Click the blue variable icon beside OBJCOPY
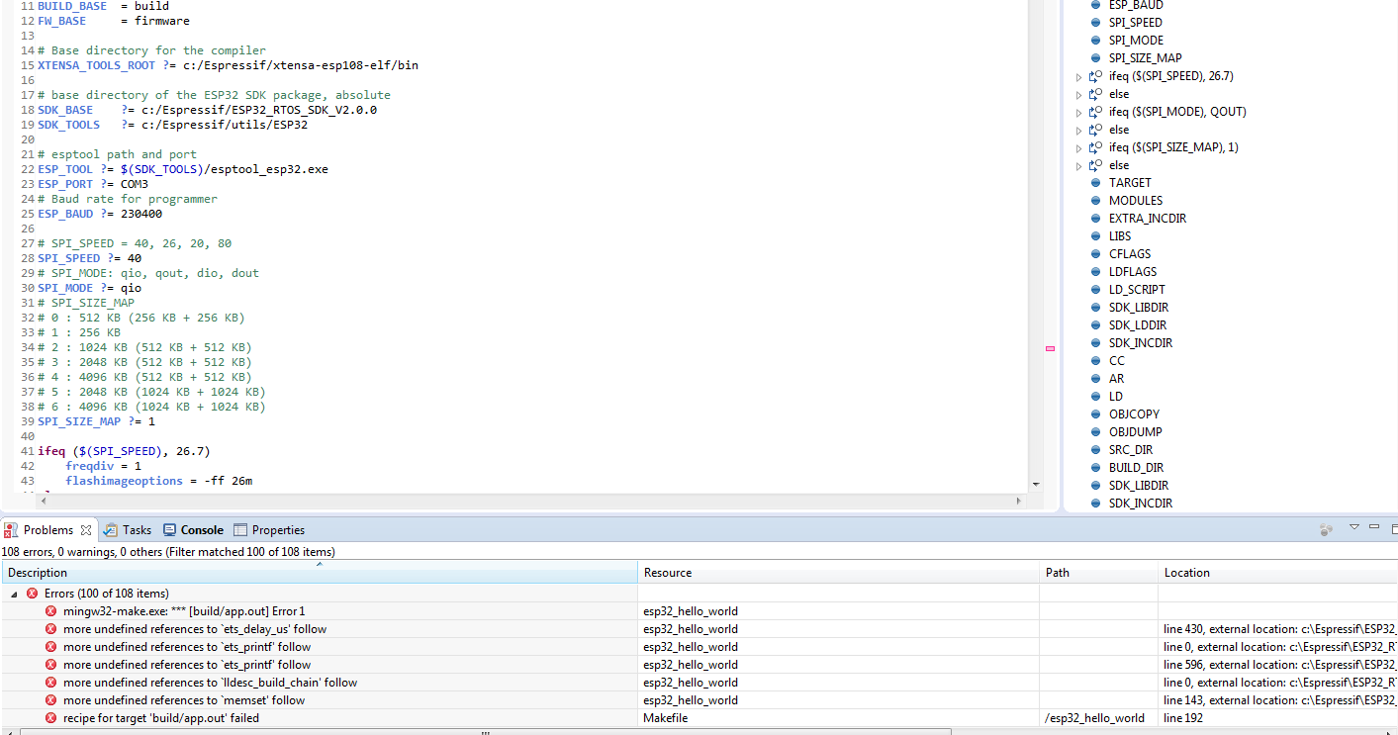The height and width of the screenshot is (735, 1398). point(1095,414)
